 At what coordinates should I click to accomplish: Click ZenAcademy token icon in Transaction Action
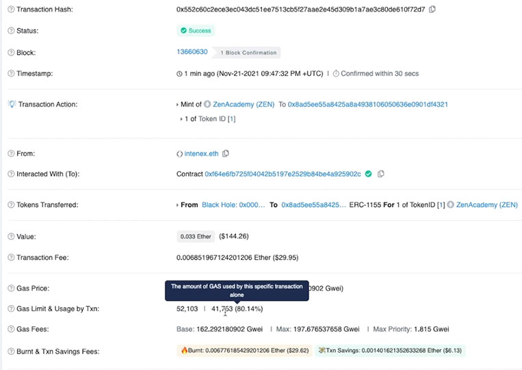[x=207, y=104]
